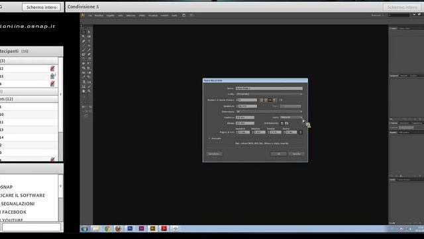Expand the Avanzate section

(215, 139)
